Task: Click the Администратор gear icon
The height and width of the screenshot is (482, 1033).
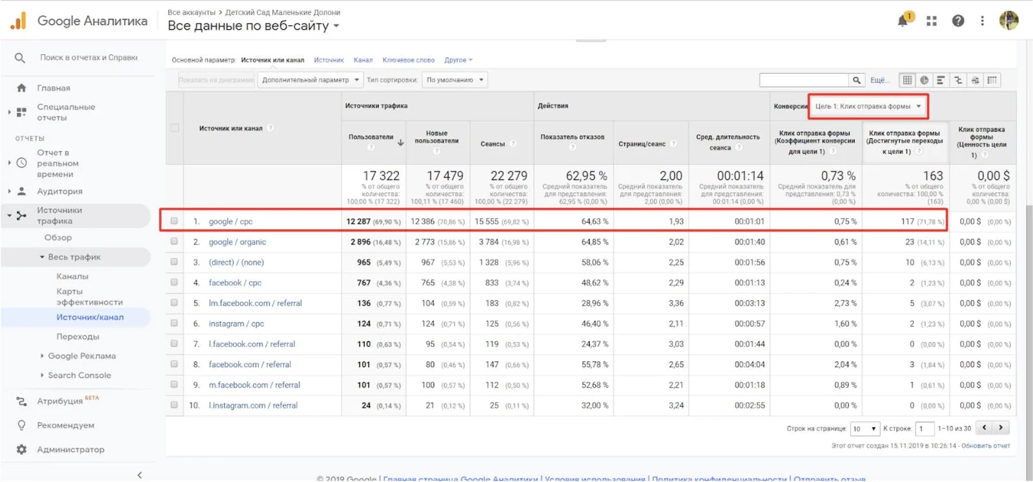Action: (21, 449)
